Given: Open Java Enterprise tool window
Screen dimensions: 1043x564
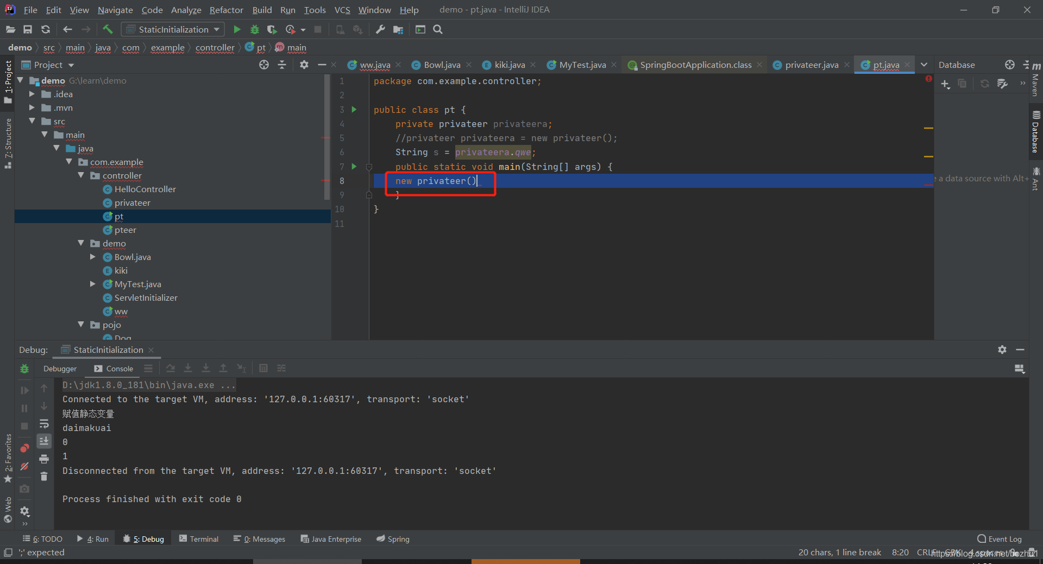Looking at the screenshot, I should [331, 539].
